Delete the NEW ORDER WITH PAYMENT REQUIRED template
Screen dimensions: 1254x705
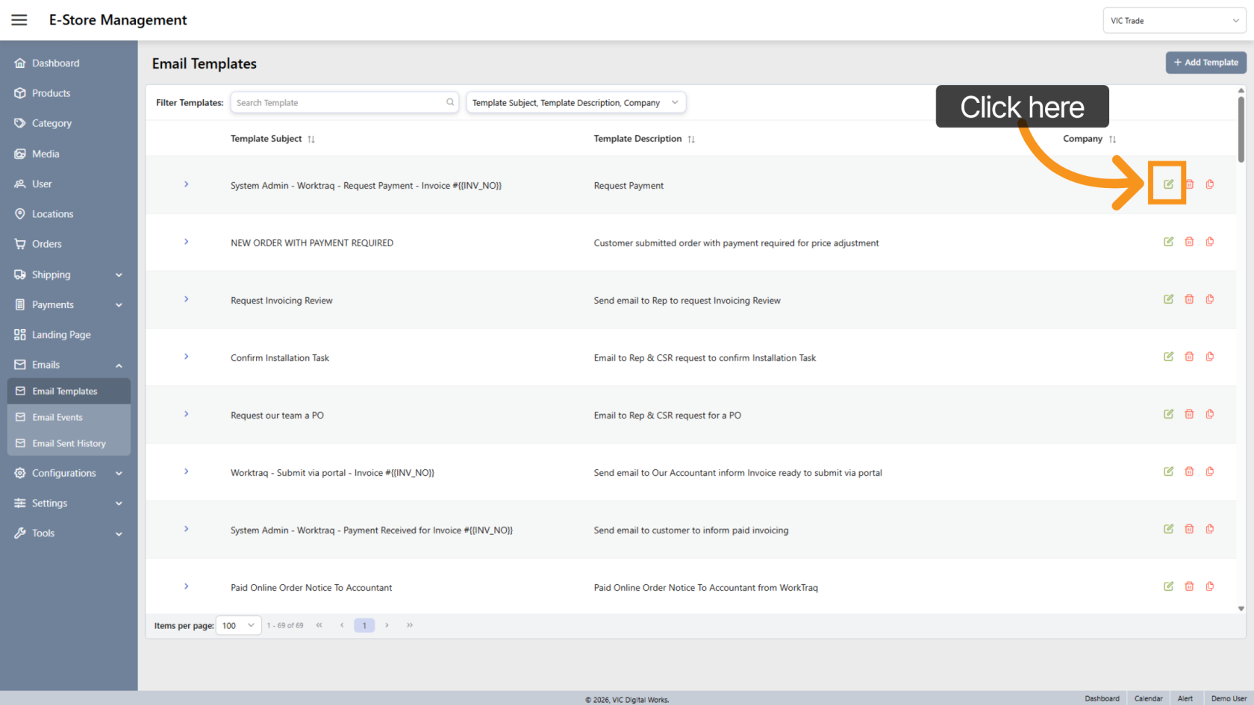pos(1189,242)
